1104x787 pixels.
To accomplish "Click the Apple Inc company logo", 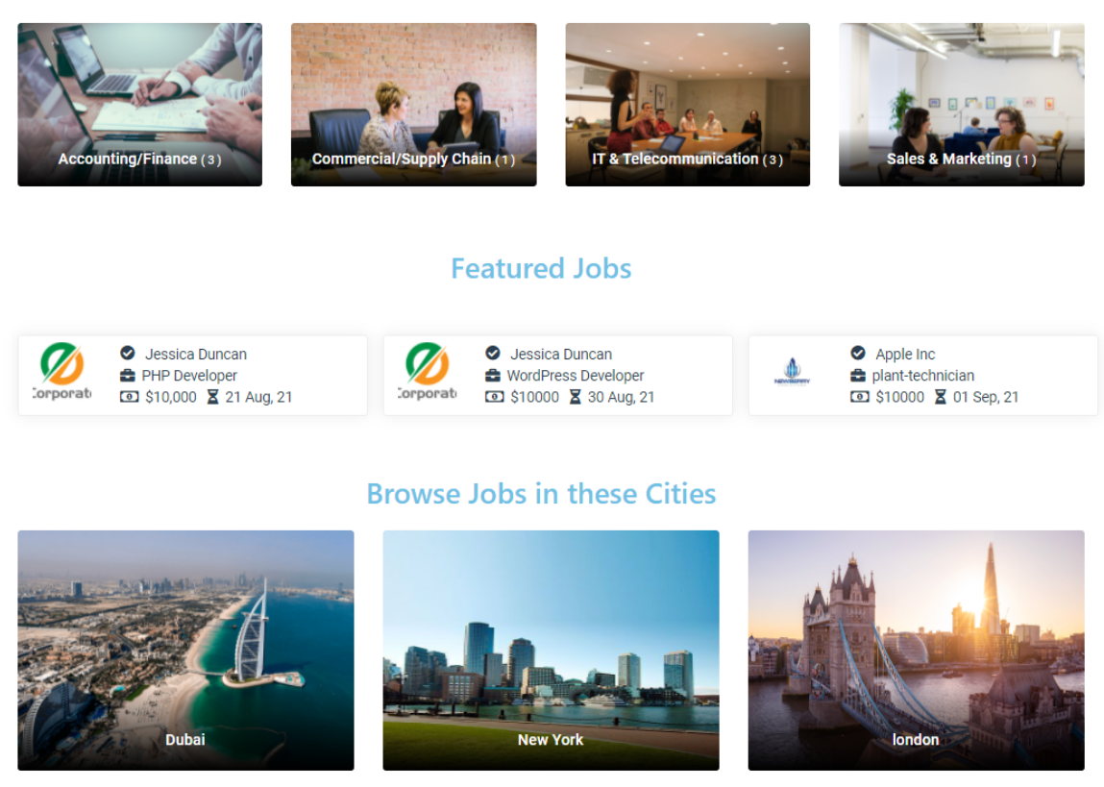I will pyautogui.click(x=792, y=372).
